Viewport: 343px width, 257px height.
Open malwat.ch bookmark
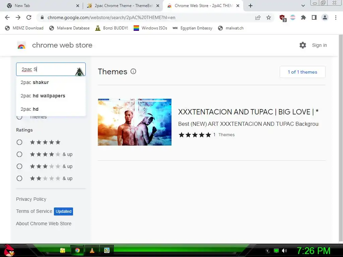coord(231,28)
